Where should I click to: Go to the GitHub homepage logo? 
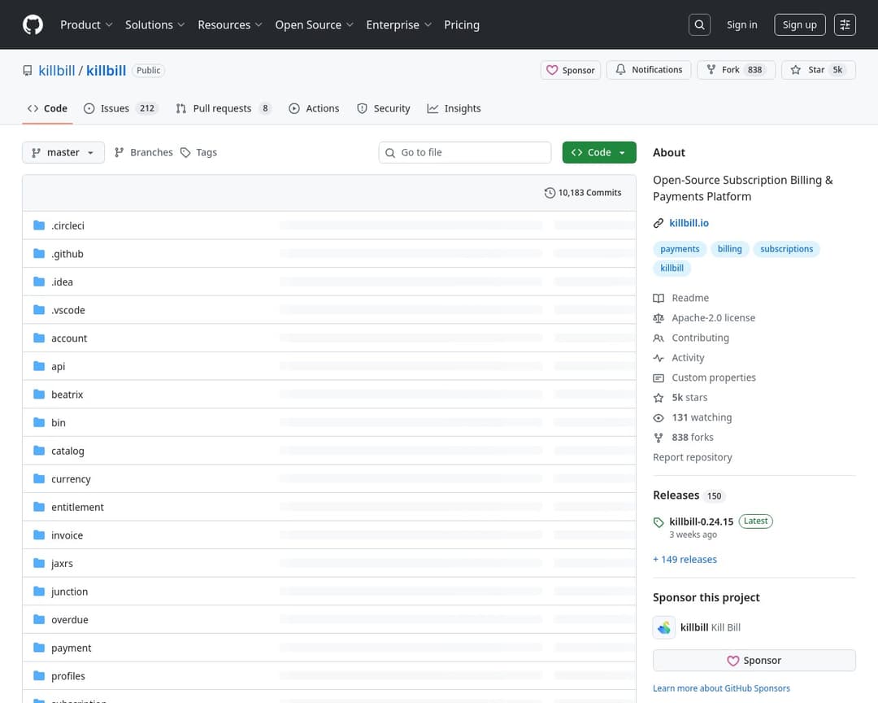tap(33, 24)
